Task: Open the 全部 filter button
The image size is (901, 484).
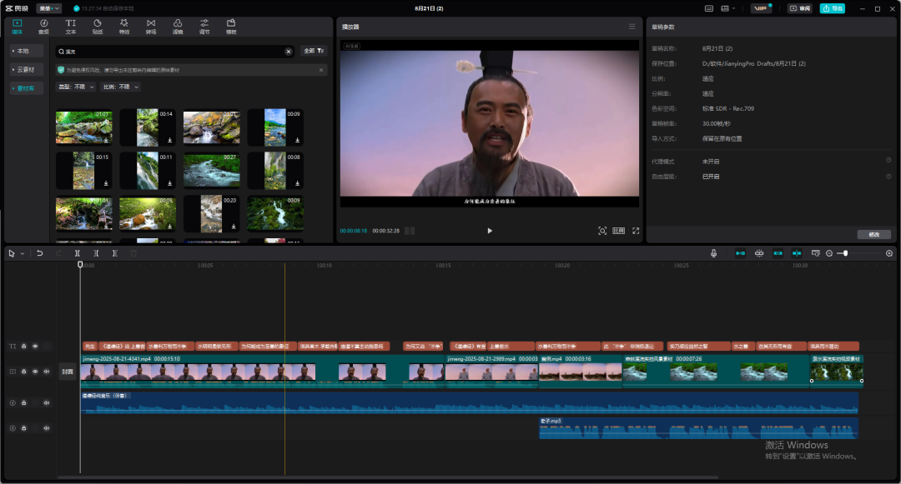Action: point(314,51)
